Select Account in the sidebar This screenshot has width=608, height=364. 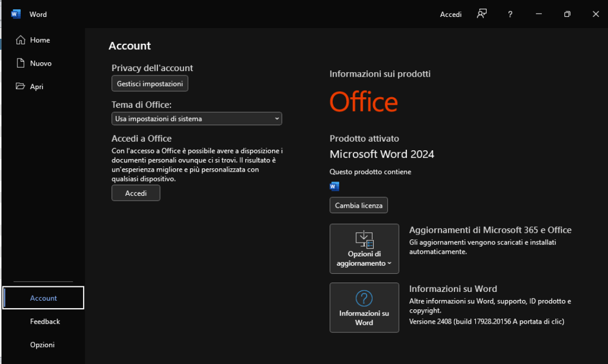click(43, 298)
